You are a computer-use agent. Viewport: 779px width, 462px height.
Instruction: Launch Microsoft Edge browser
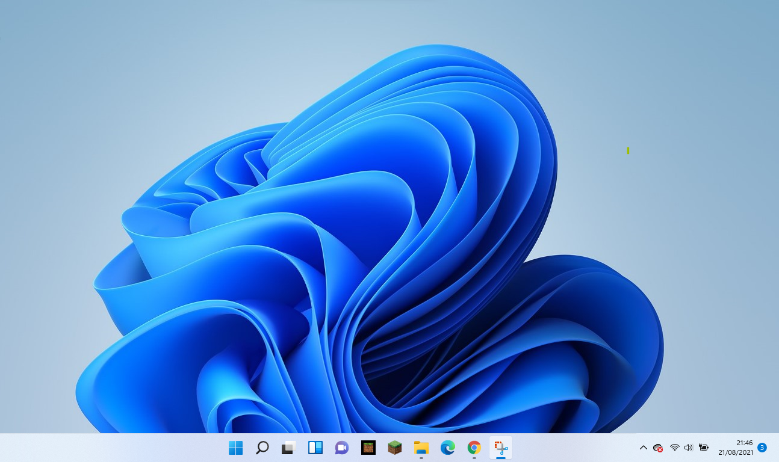pos(448,448)
